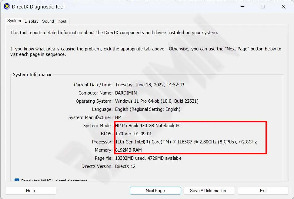Go to Next Page
294x199 pixels.
pyautogui.click(x=155, y=191)
